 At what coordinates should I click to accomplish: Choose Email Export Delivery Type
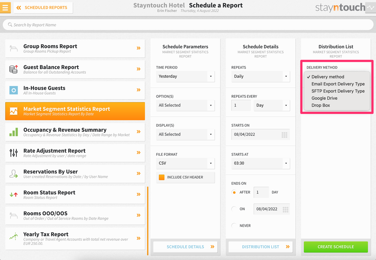point(337,84)
